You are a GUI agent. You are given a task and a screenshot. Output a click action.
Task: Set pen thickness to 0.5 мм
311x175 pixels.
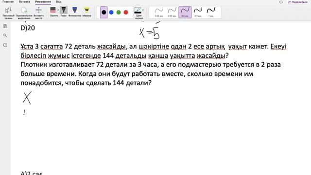185,12
